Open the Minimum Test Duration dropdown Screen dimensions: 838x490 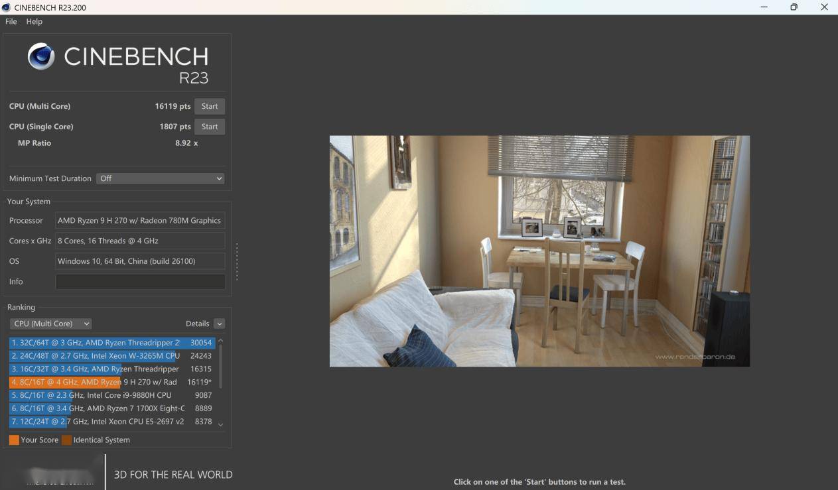160,178
